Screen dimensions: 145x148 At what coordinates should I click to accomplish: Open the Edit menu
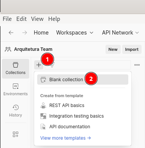point(22,19)
